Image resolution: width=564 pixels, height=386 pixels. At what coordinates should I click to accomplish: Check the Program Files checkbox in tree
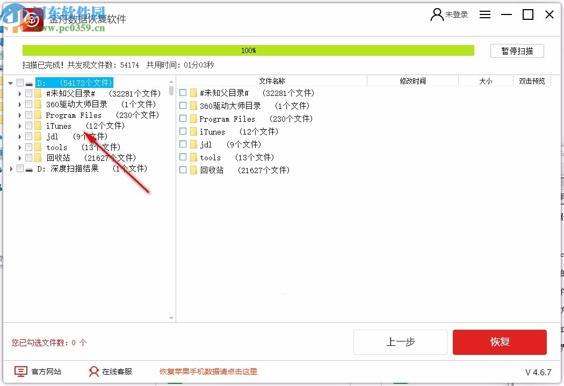click(28, 115)
